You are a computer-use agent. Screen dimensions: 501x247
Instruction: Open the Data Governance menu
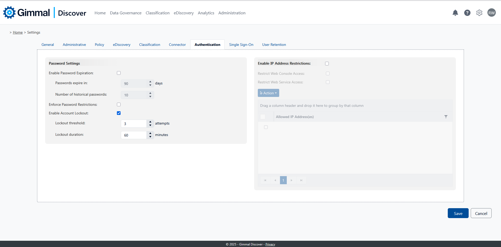click(126, 13)
